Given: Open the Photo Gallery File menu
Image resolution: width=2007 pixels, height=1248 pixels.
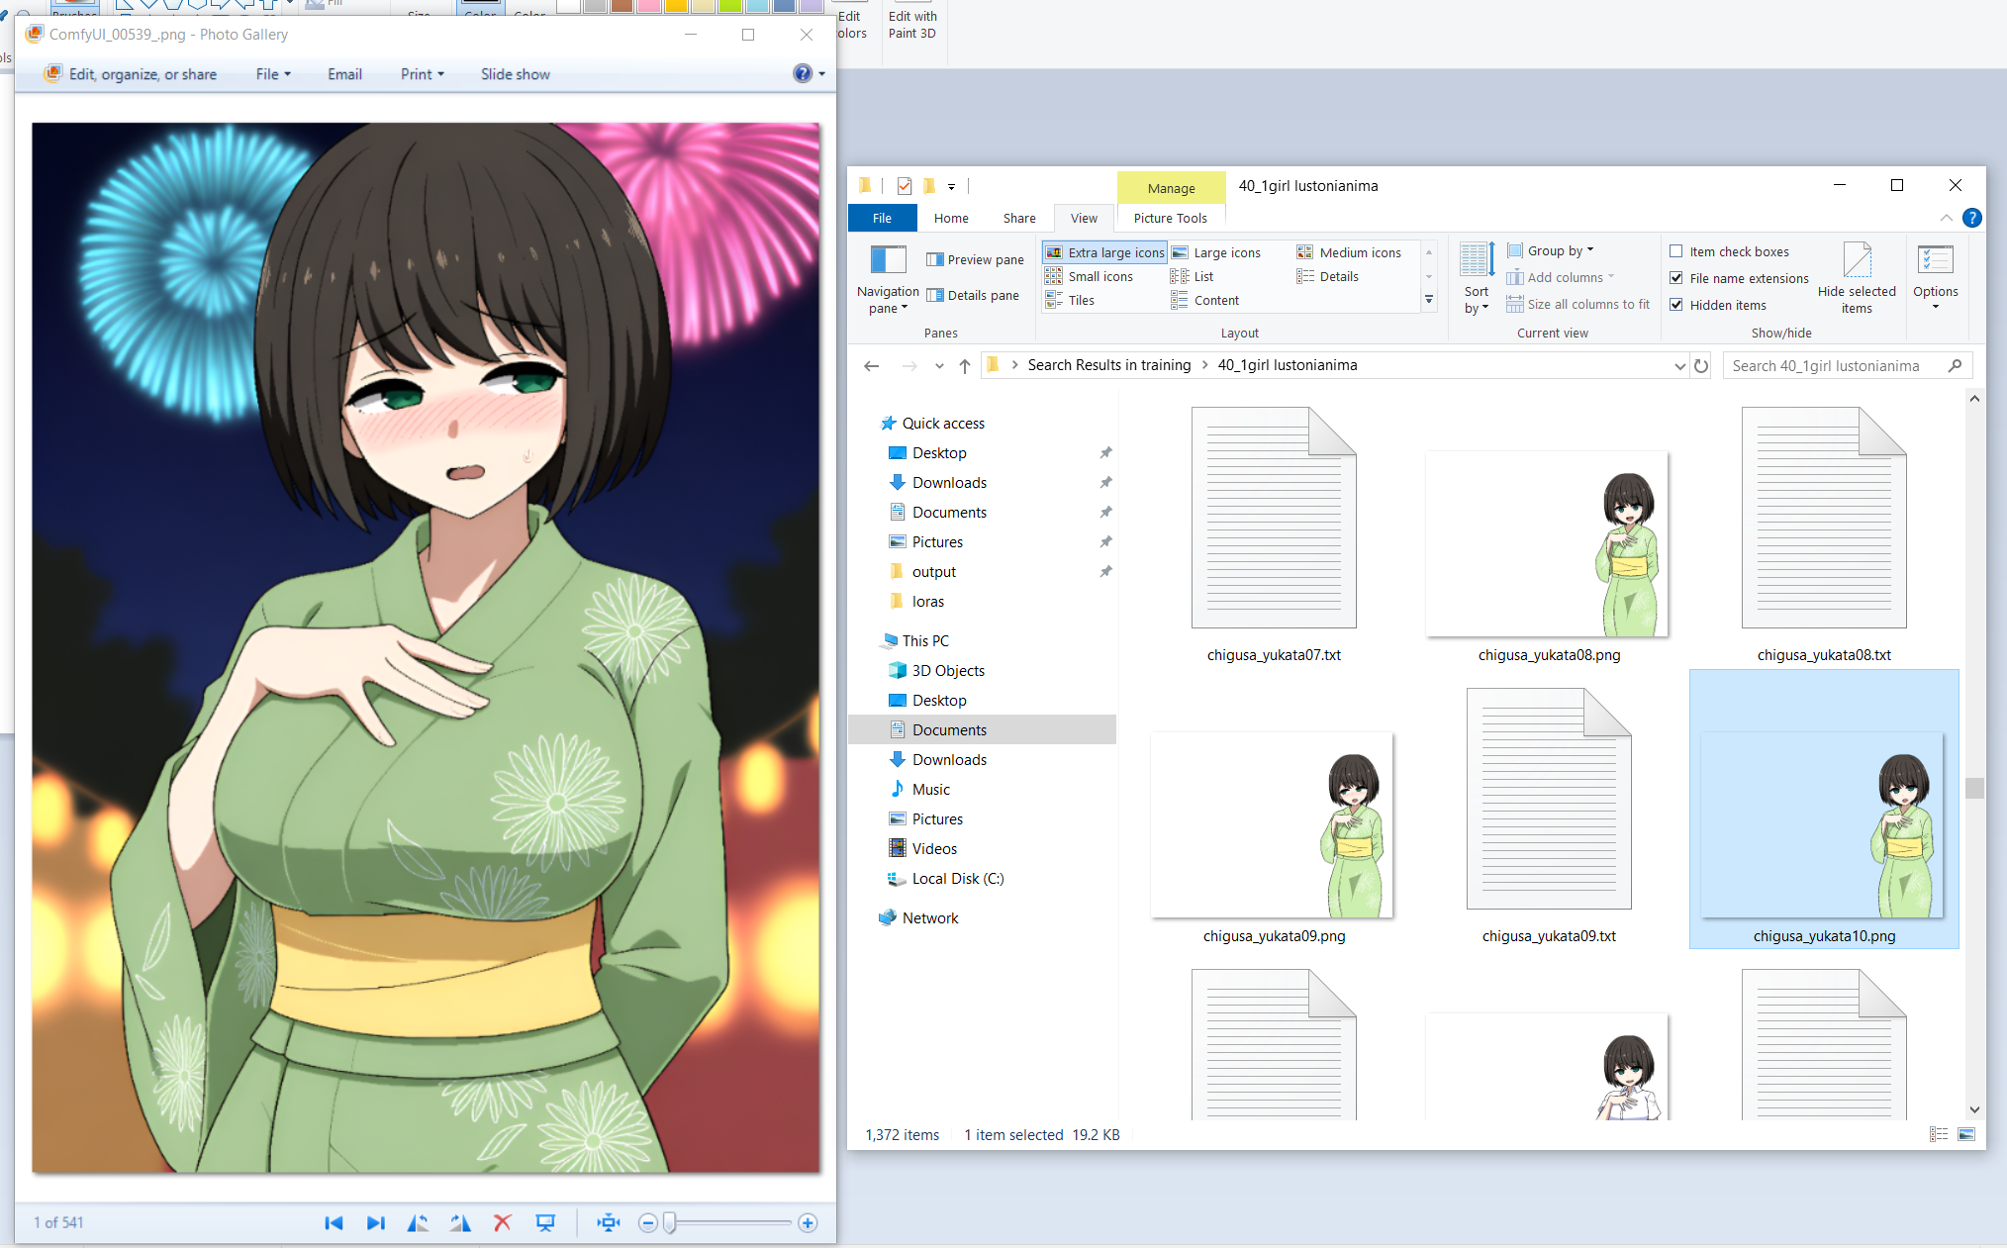Looking at the screenshot, I should (273, 74).
